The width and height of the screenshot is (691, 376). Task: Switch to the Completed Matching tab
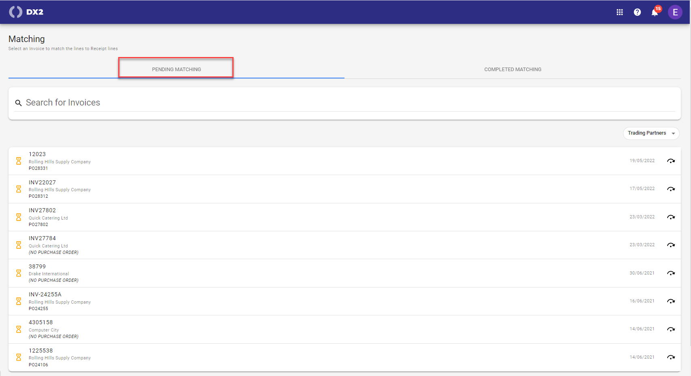click(x=512, y=69)
